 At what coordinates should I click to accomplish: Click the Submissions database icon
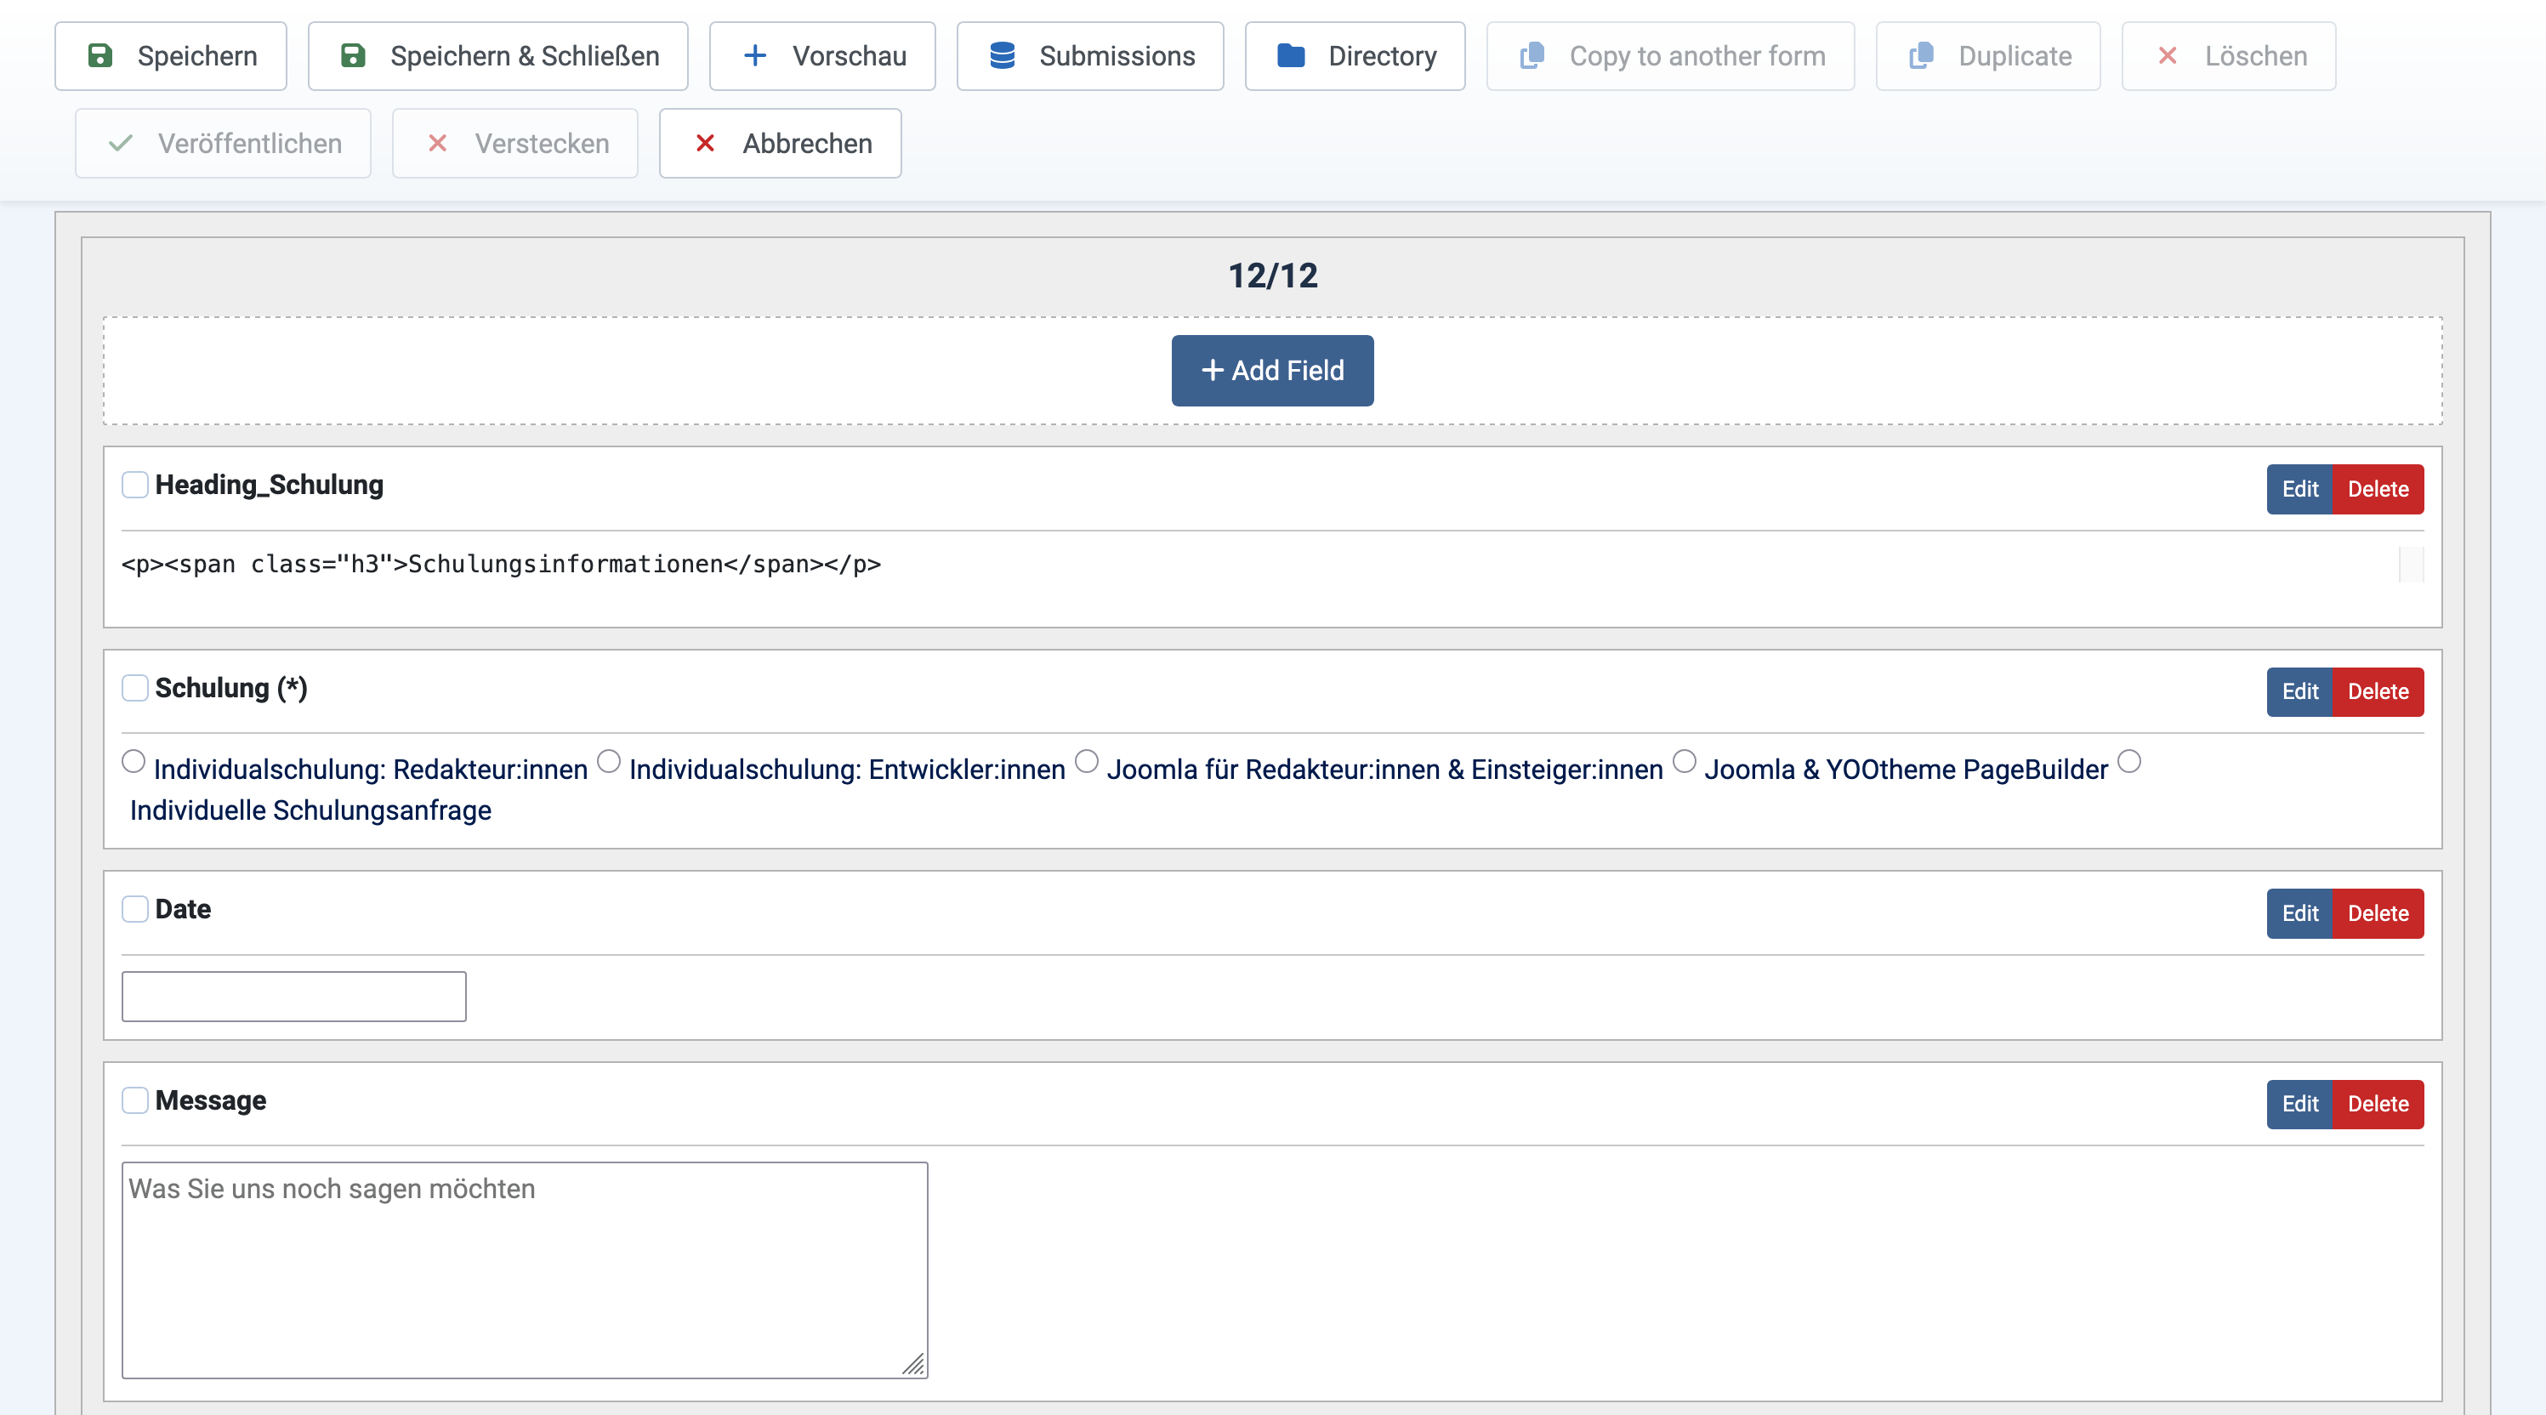(1003, 55)
